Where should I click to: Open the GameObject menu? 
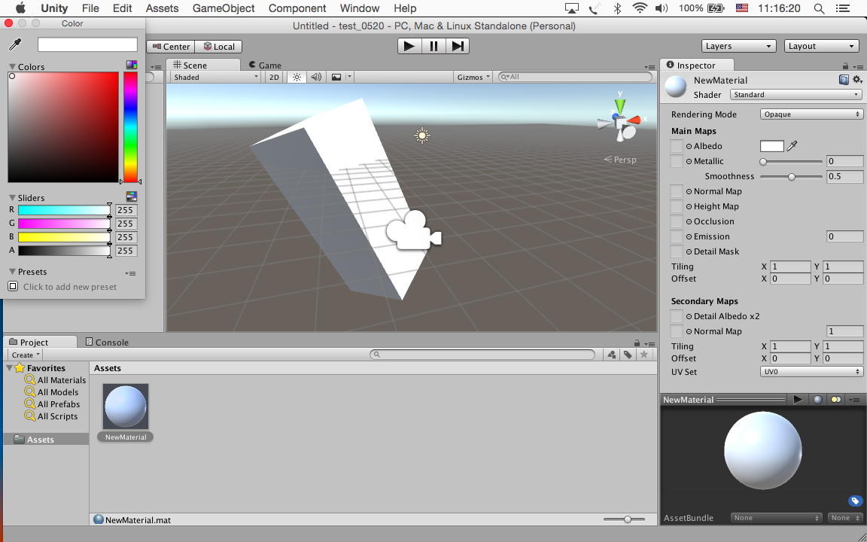pos(224,8)
